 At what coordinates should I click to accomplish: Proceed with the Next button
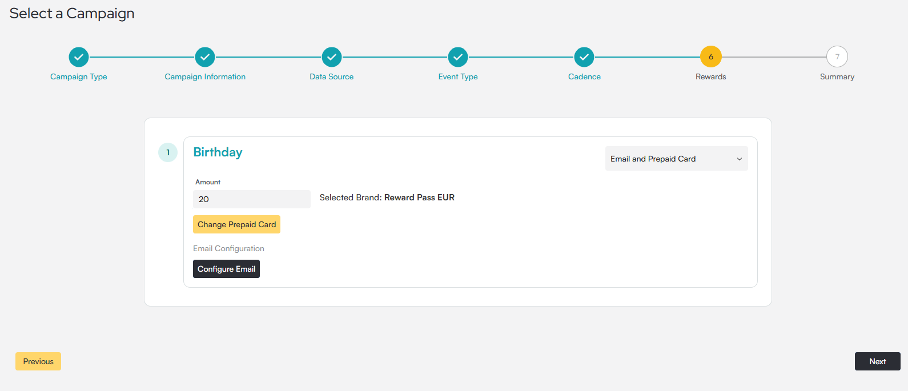(878, 361)
